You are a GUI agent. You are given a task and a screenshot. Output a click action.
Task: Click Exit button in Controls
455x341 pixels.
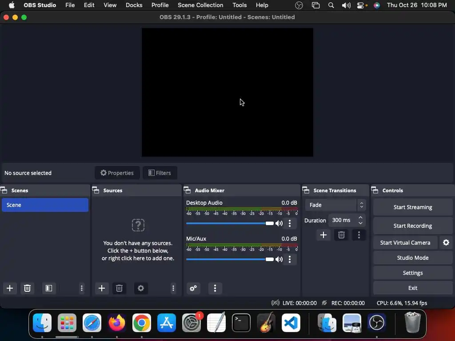coord(413,288)
